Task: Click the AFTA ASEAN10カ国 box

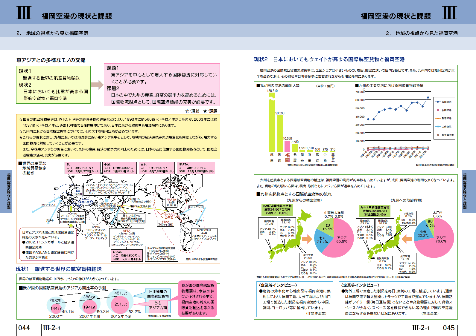Action: point(127,238)
